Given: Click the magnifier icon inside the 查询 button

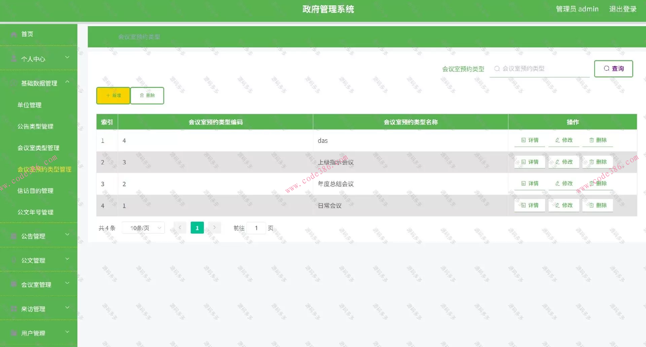Looking at the screenshot, I should (x=606, y=68).
